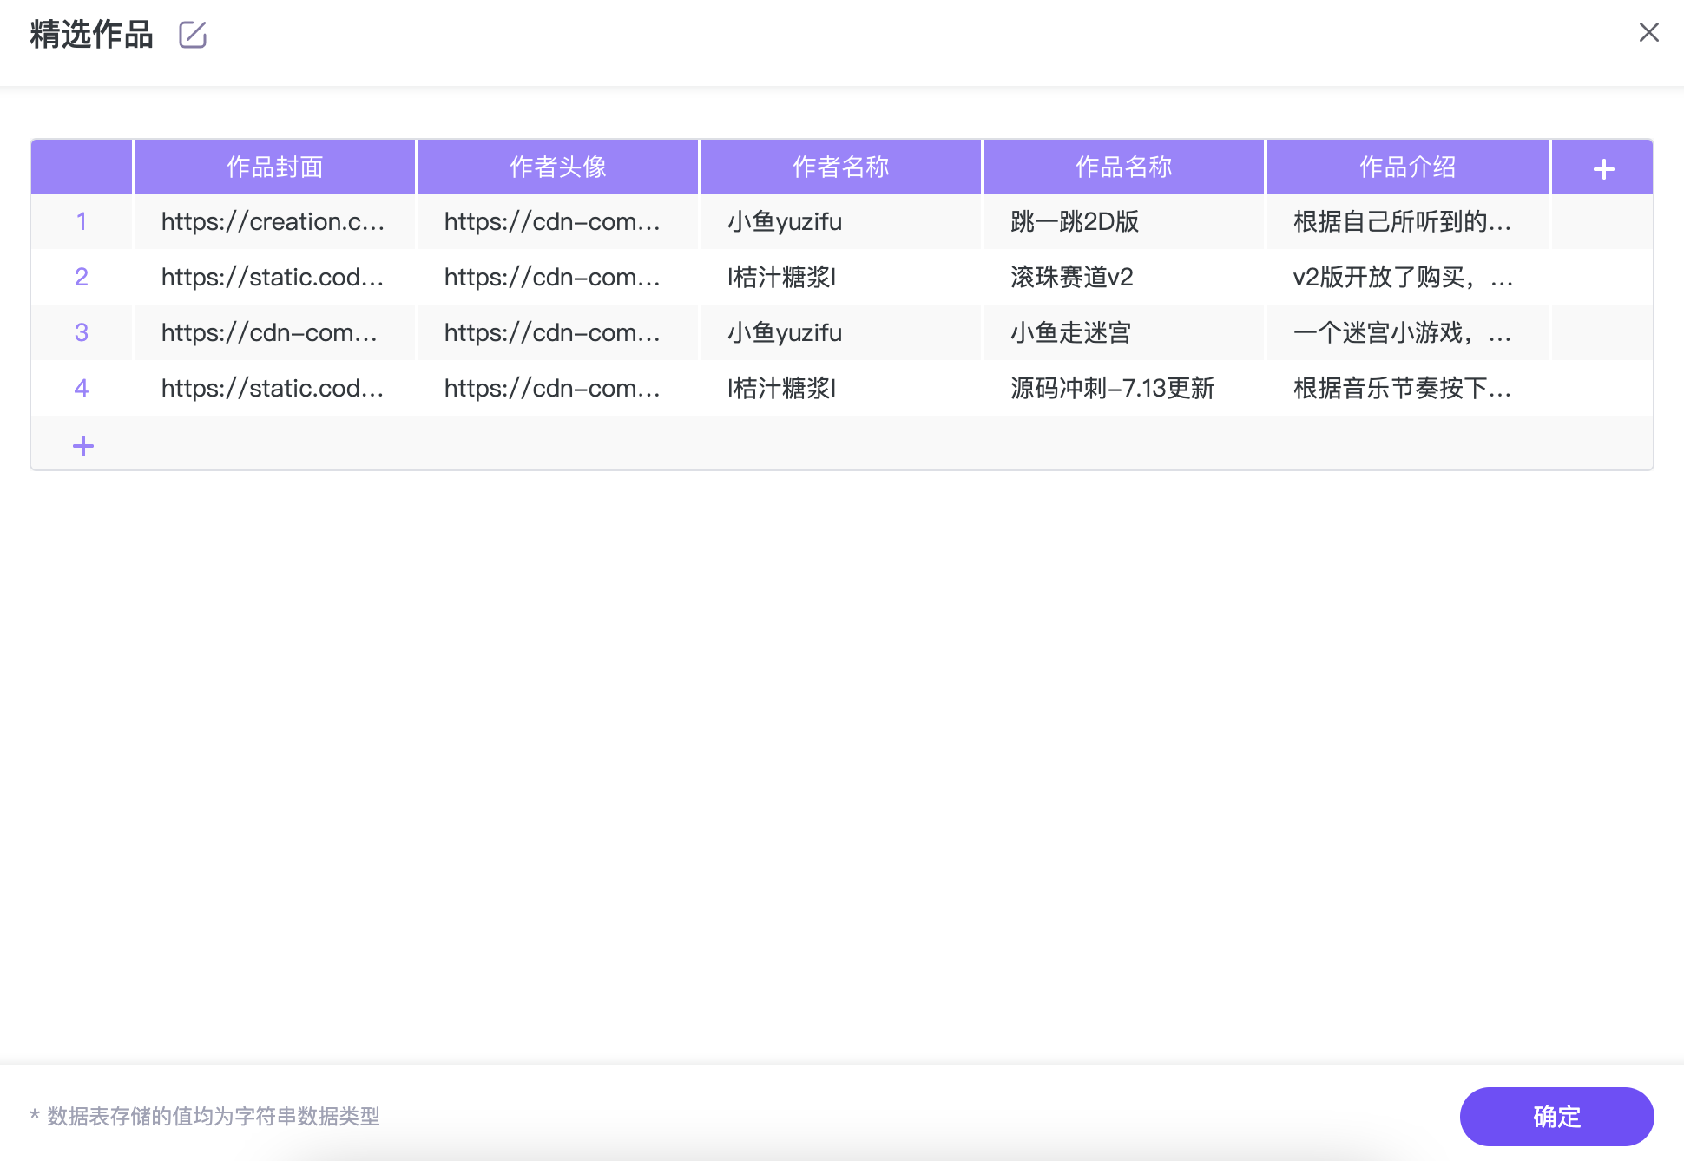Select row number 1
Screen dimensions: 1684x1161
82,222
